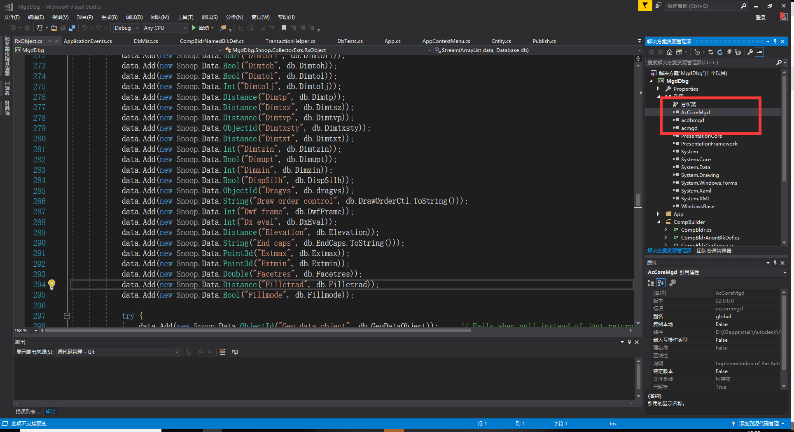Expand the Properties node in Solution Explorer
794x432 pixels.
point(658,89)
